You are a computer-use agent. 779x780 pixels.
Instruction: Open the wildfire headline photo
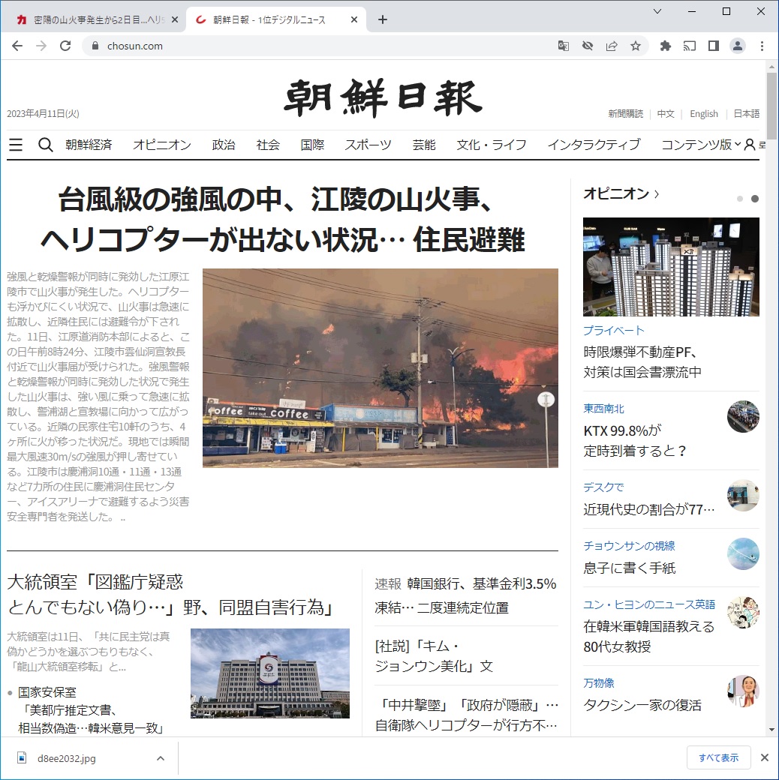tap(380, 367)
